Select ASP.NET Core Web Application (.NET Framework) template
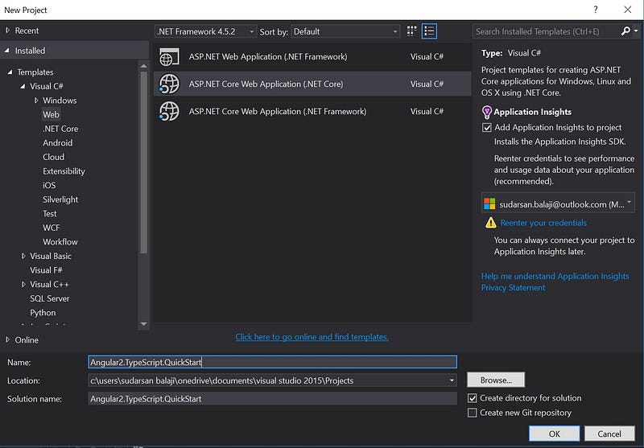The width and height of the screenshot is (644, 448). coord(312,112)
